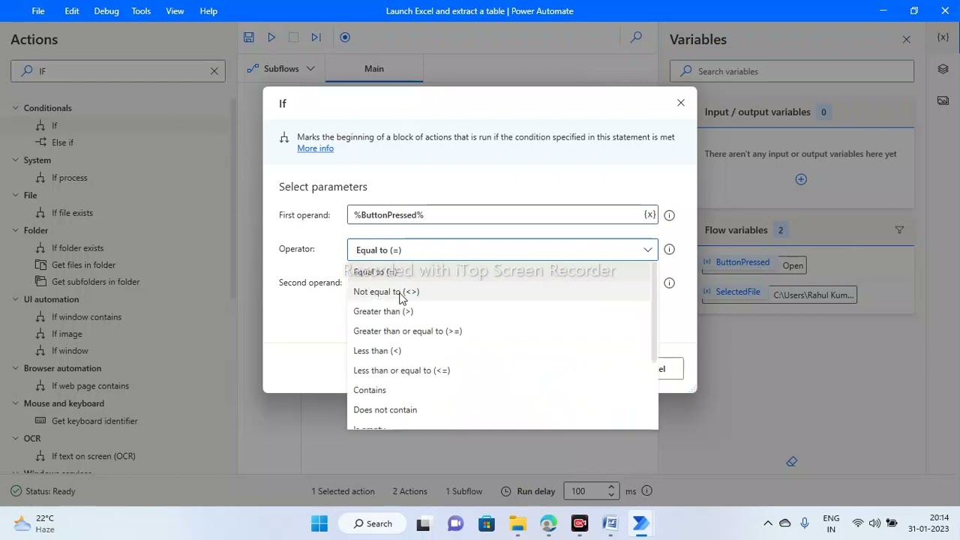Insert variable in First operand field
Viewport: 960px width, 540px height.
point(649,215)
